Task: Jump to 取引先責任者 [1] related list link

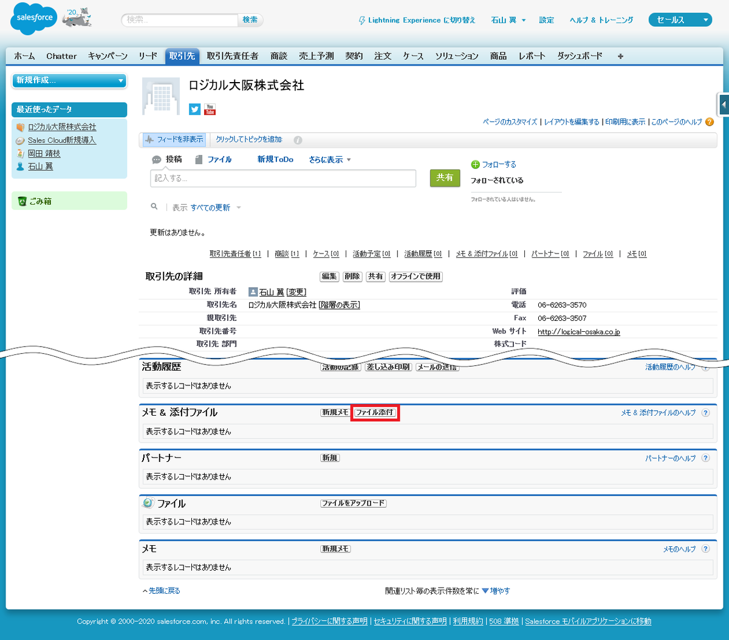Action: point(235,254)
